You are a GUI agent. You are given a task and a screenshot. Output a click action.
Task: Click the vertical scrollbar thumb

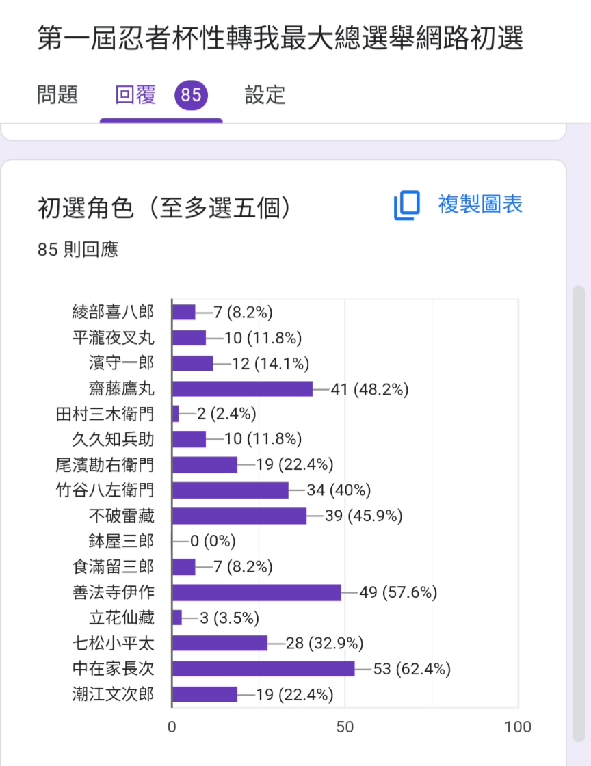tap(579, 514)
